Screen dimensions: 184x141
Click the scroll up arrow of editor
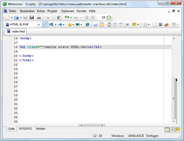coord(174,39)
